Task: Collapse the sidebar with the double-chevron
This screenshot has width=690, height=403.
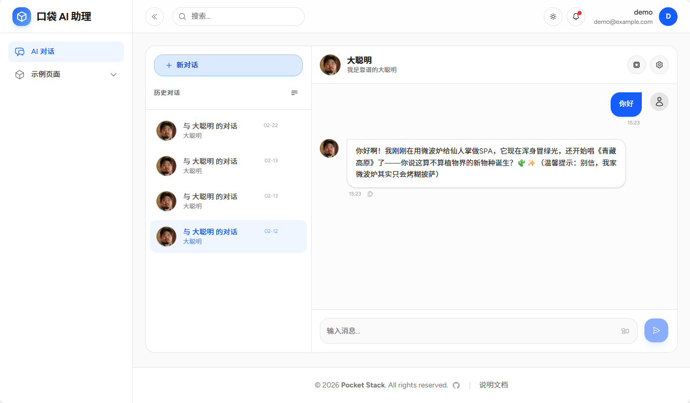Action: (154, 16)
